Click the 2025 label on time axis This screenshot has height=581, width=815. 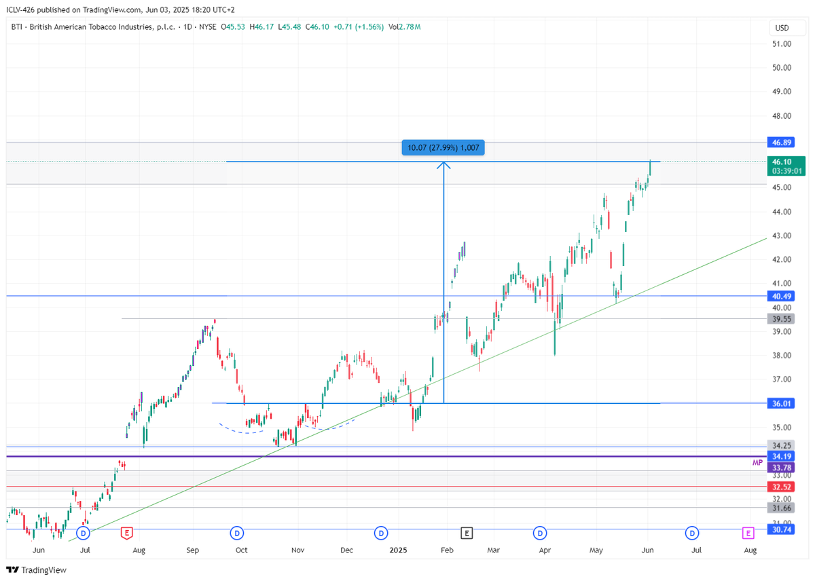399,550
